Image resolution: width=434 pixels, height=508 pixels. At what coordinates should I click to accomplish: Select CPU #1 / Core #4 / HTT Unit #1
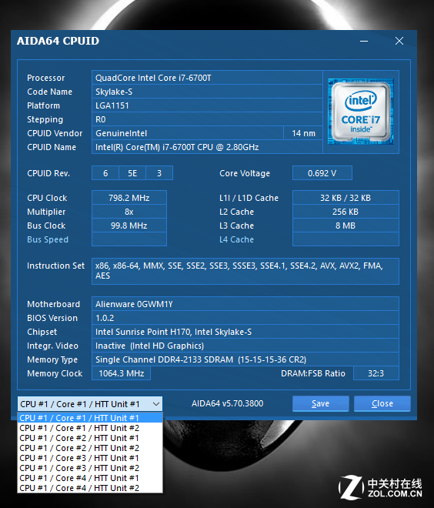90,478
